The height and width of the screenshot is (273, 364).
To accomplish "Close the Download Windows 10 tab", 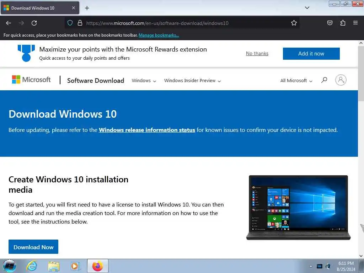I will tap(73, 8).
